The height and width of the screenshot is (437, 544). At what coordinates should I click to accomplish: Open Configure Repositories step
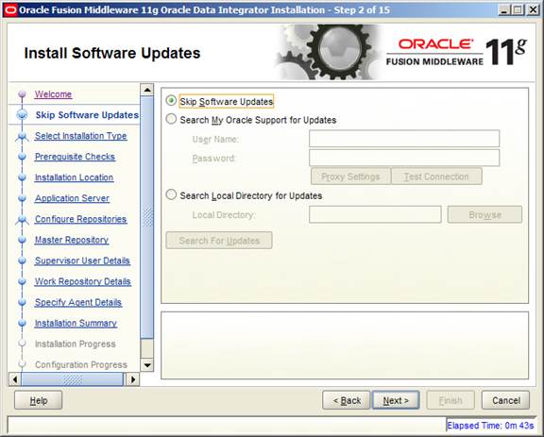coord(80,219)
